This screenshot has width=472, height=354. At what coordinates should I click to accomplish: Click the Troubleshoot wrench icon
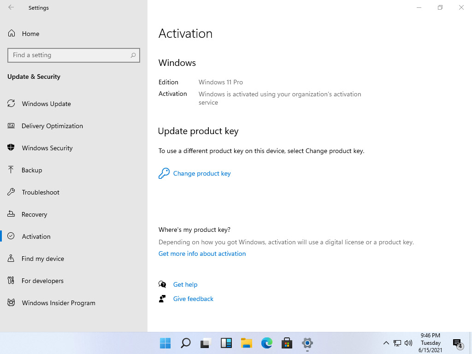tap(11, 192)
